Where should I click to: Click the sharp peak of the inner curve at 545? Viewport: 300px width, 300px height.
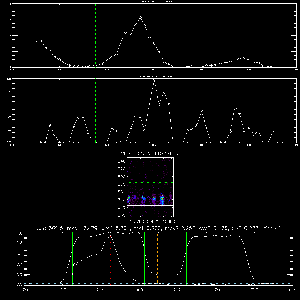[111, 236]
